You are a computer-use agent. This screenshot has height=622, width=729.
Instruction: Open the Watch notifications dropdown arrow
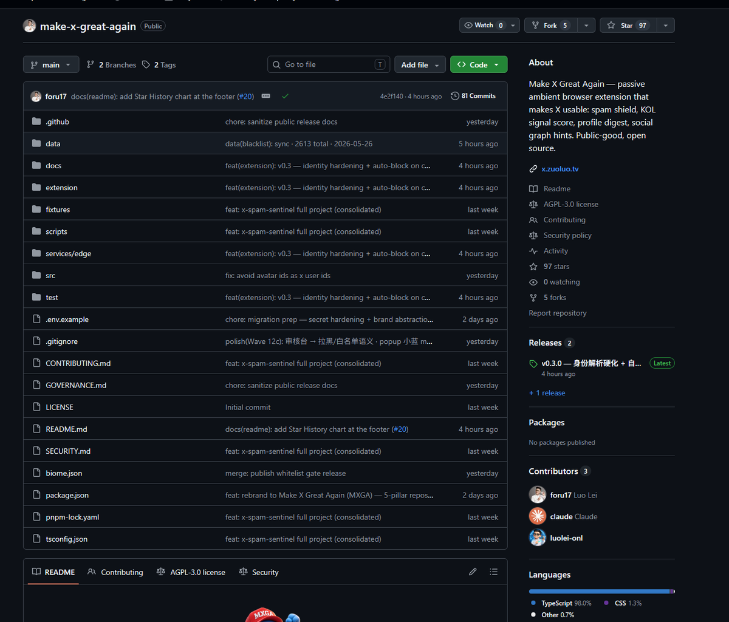click(514, 26)
